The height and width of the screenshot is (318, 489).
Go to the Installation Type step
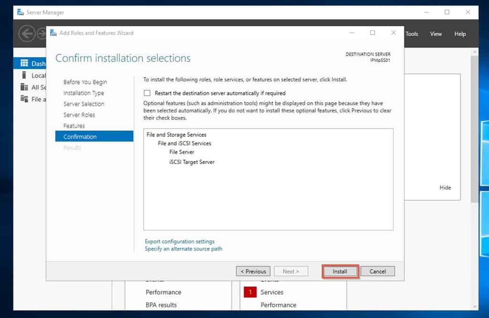(x=84, y=93)
